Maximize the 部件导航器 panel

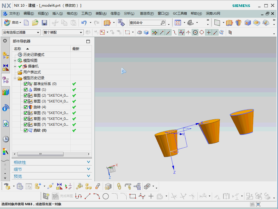click(88, 41)
